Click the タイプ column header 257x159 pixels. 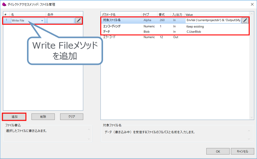146,14
